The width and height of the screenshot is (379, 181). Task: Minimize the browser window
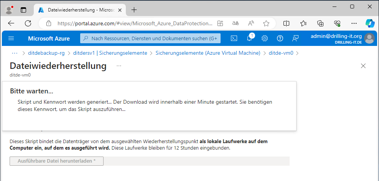(x=335, y=7)
